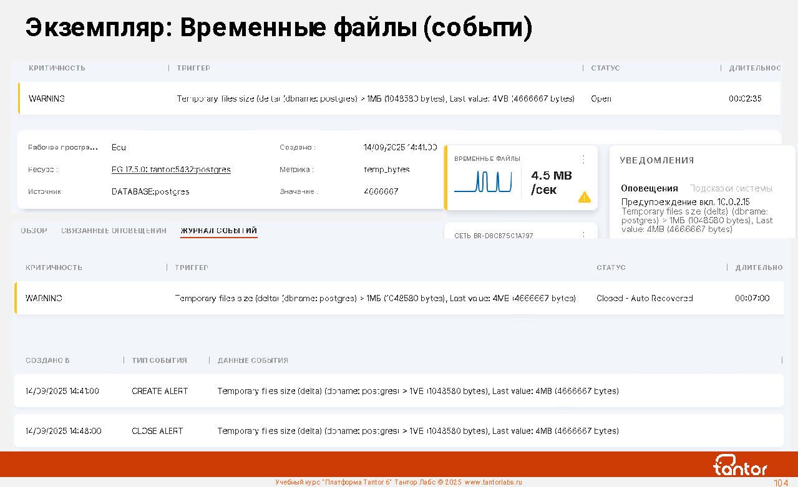
Task: Open the Временные файлы widget kebab menu
Action: 583,159
